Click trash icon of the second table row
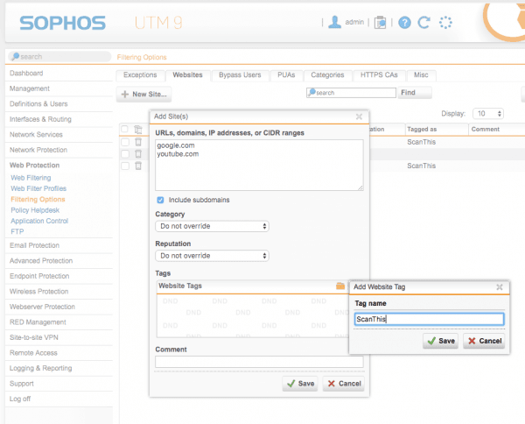This screenshot has width=525, height=424. pos(138,154)
